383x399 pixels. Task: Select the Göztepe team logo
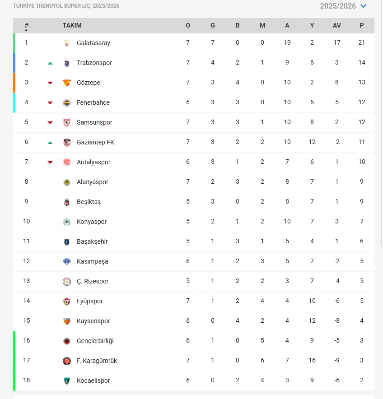pyautogui.click(x=67, y=83)
